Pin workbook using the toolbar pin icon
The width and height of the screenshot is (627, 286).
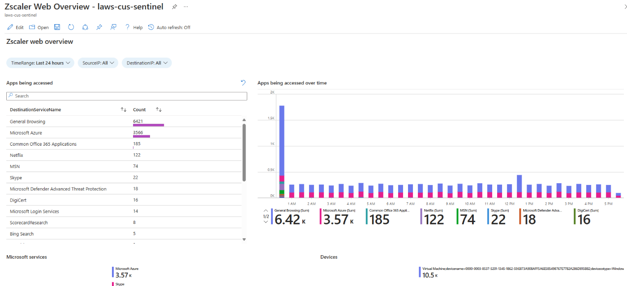coord(99,27)
